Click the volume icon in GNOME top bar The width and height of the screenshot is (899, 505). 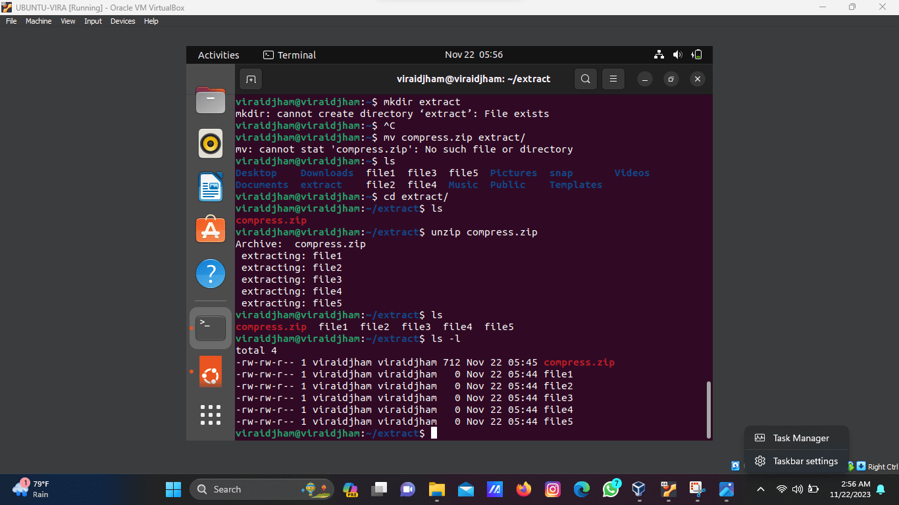click(x=678, y=55)
